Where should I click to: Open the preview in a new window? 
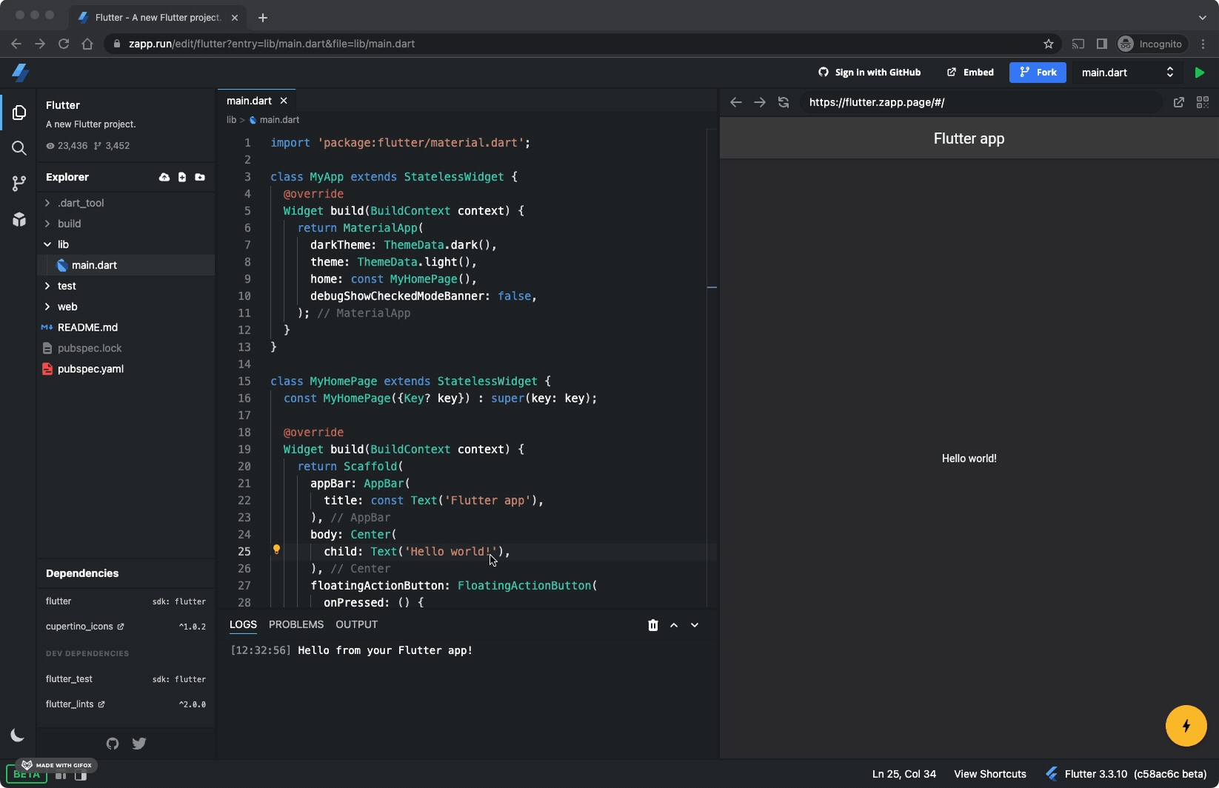coord(1179,102)
